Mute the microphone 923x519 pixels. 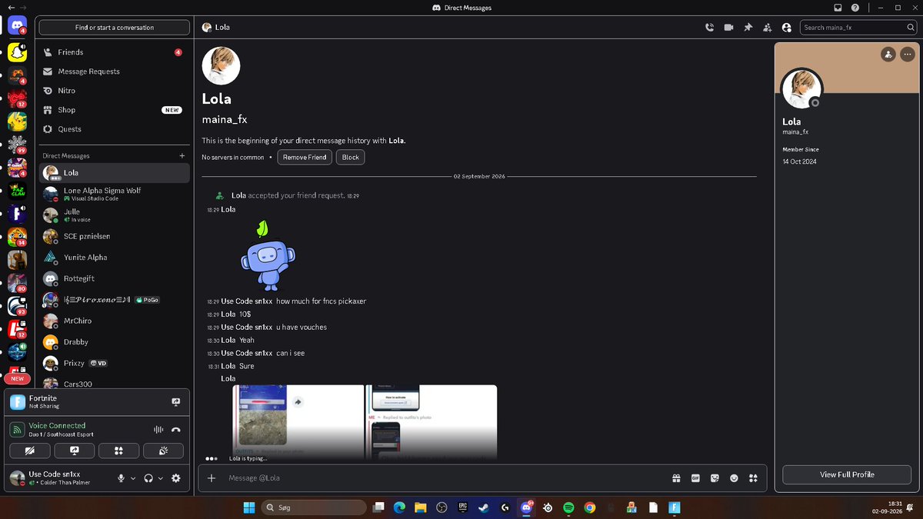[121, 478]
